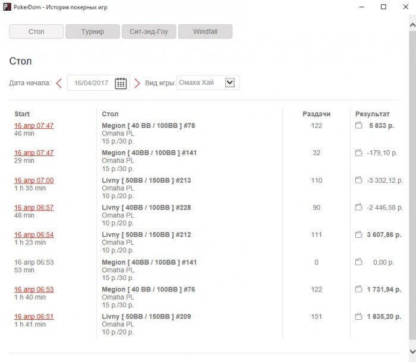Select the Windfall tab

(x=204, y=31)
